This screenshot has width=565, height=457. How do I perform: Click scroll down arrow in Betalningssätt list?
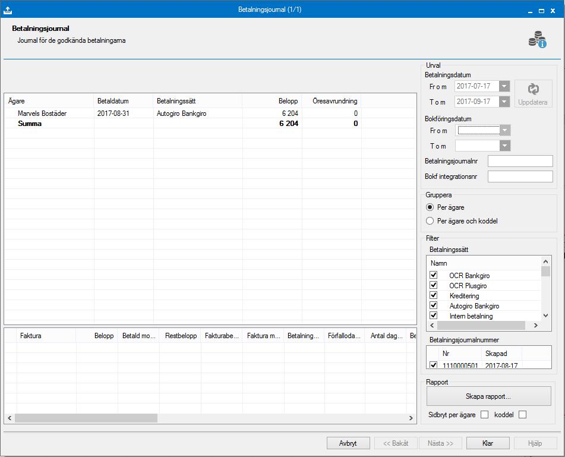tap(545, 316)
